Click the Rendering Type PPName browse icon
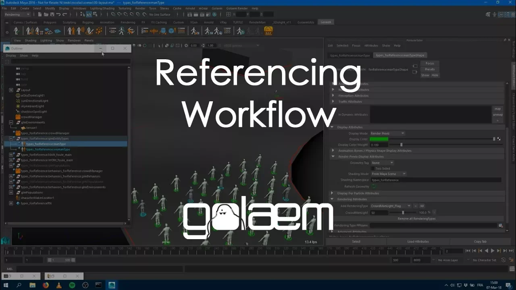The height and width of the screenshot is (290, 516). click(500, 226)
